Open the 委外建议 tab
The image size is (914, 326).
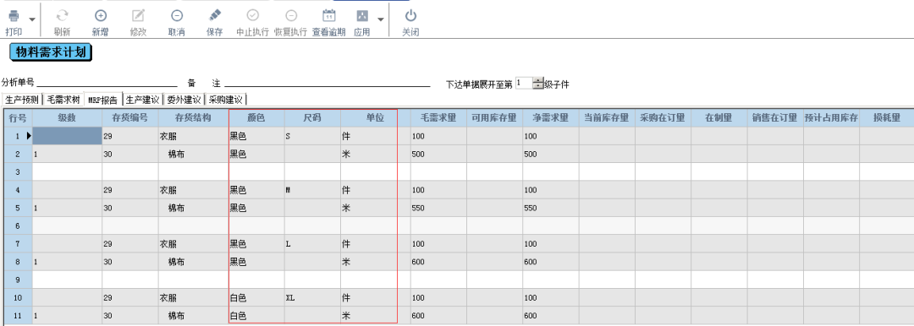click(x=184, y=100)
